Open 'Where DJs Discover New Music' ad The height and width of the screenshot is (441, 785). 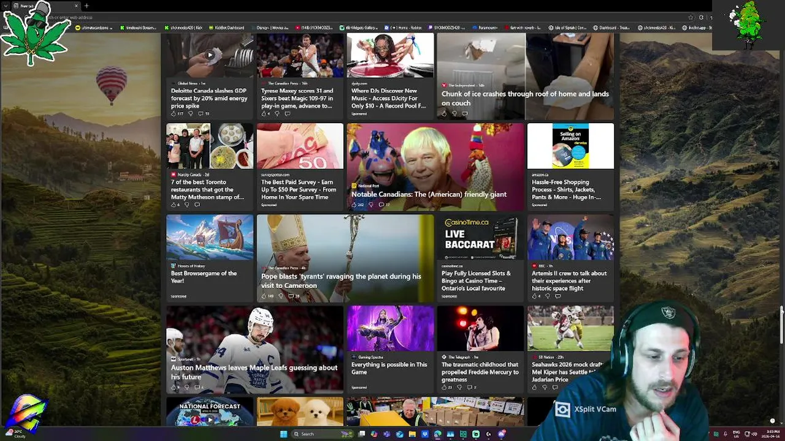click(389, 98)
